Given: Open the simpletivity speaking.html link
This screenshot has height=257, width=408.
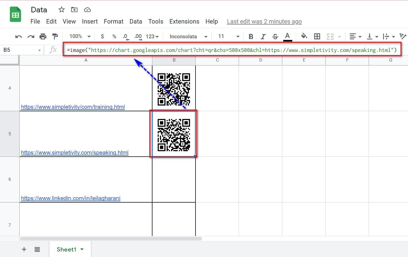Looking at the screenshot, I should pyautogui.click(x=75, y=153).
